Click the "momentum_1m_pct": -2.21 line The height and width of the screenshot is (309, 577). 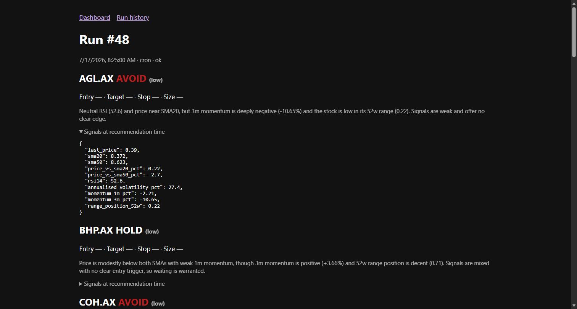tap(121, 194)
